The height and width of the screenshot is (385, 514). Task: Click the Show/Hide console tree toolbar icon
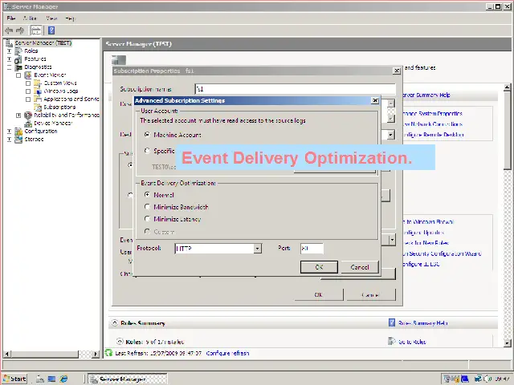point(35,30)
